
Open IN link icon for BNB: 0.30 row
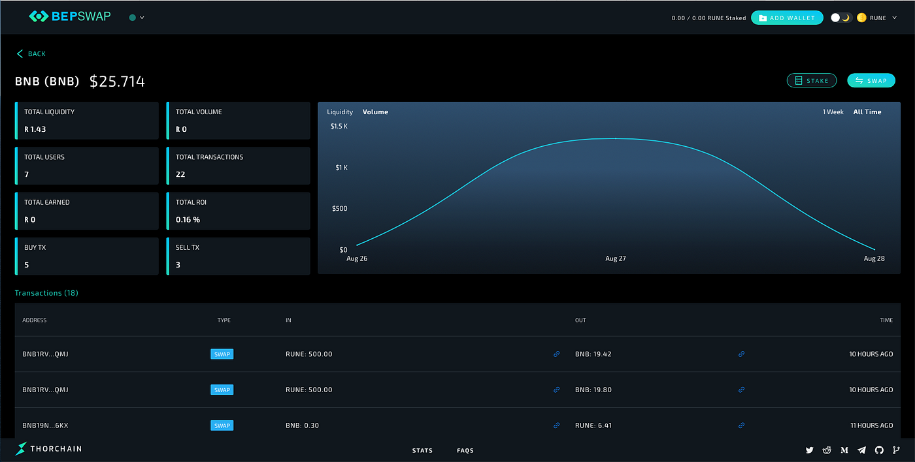point(556,425)
